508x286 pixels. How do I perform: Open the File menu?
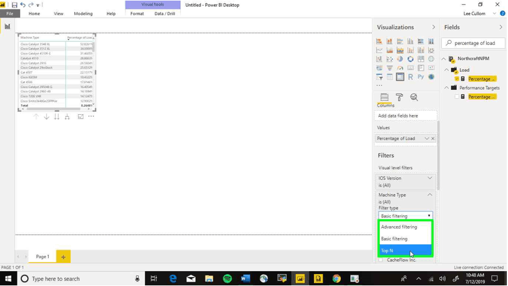coord(10,14)
